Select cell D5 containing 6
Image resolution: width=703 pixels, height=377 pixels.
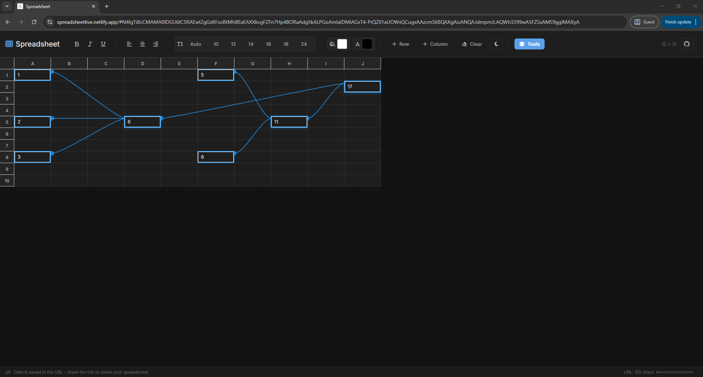143,122
